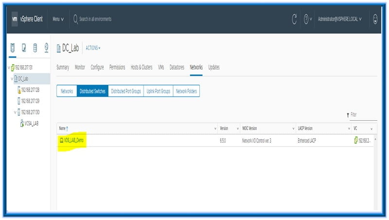Image resolution: width=389 pixels, height=220 pixels.
Task: Switch to the Configure tab
Action: tap(97, 67)
